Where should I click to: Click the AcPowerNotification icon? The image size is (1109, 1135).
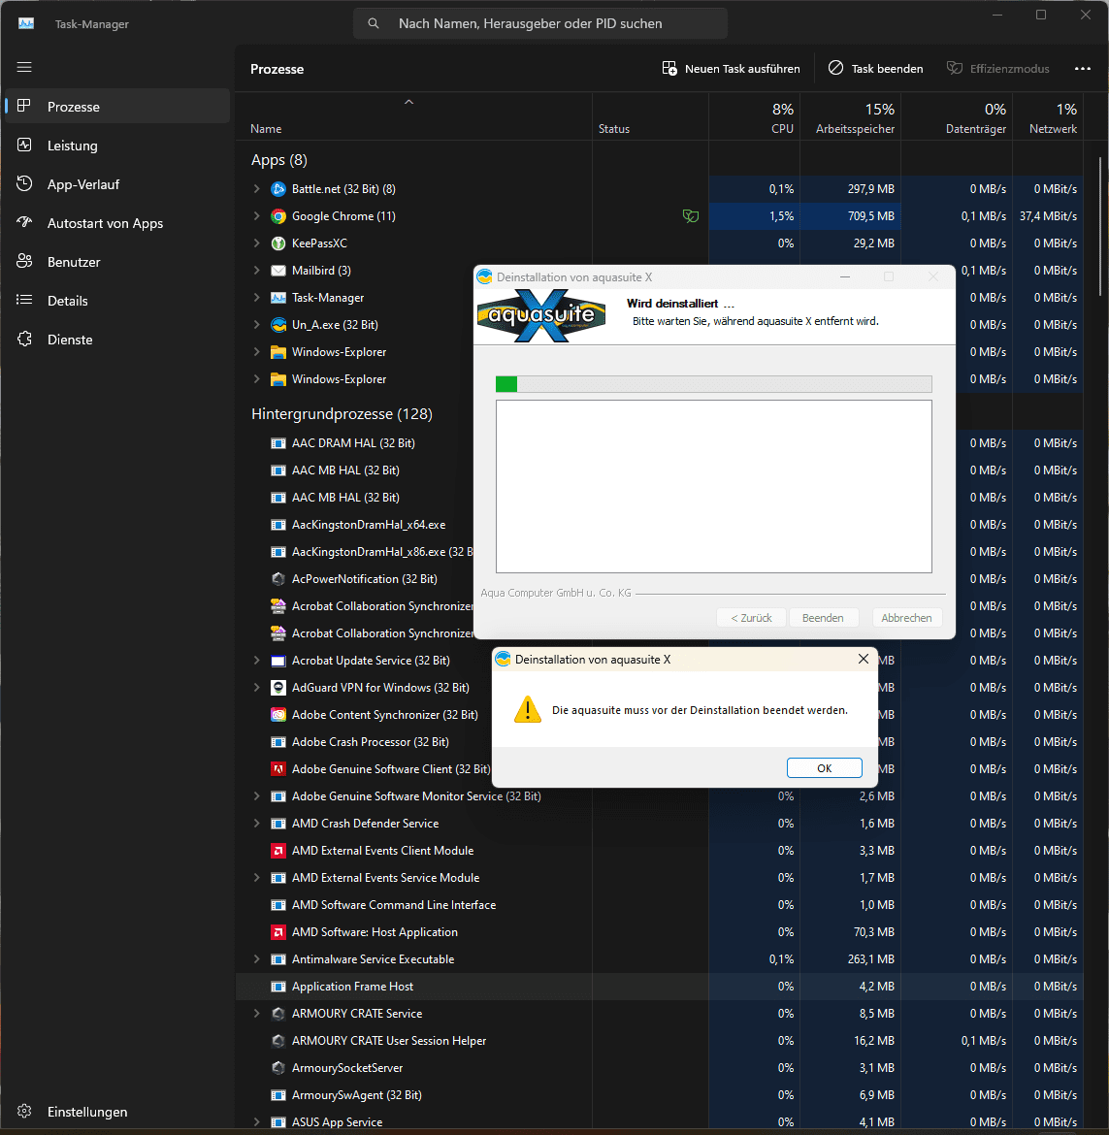pos(277,579)
